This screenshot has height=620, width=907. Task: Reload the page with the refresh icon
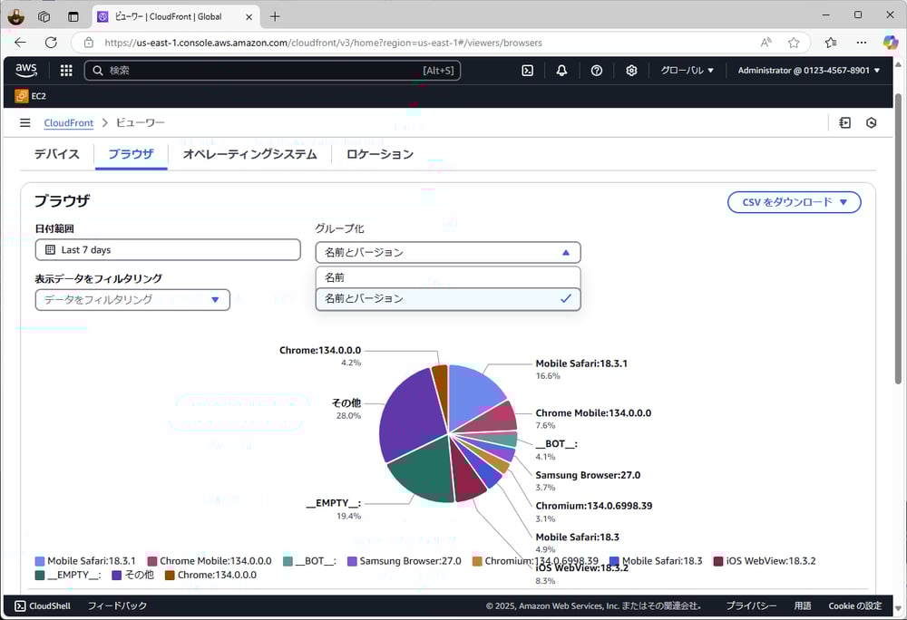tap(51, 43)
